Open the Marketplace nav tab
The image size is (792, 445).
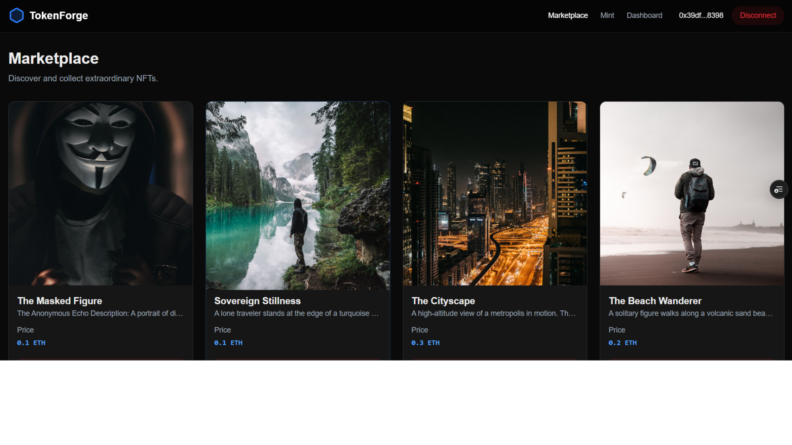[568, 16]
